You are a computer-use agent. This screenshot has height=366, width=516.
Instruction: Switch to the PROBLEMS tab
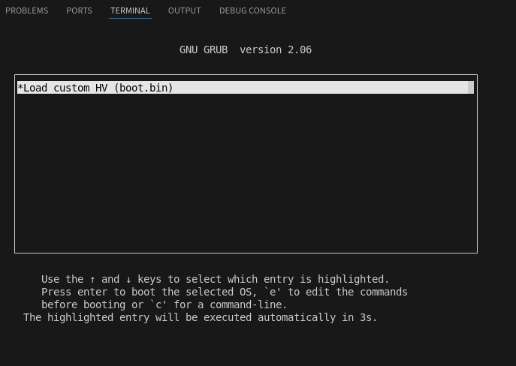click(26, 10)
